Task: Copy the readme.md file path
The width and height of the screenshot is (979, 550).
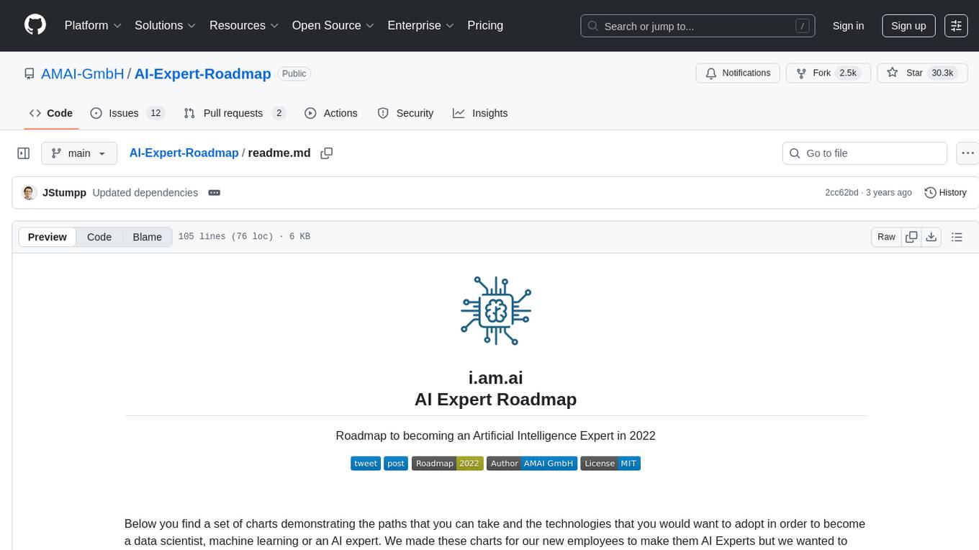Action: [326, 153]
